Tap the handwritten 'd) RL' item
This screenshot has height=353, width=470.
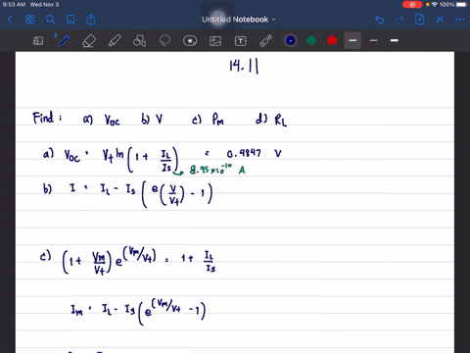click(x=271, y=120)
